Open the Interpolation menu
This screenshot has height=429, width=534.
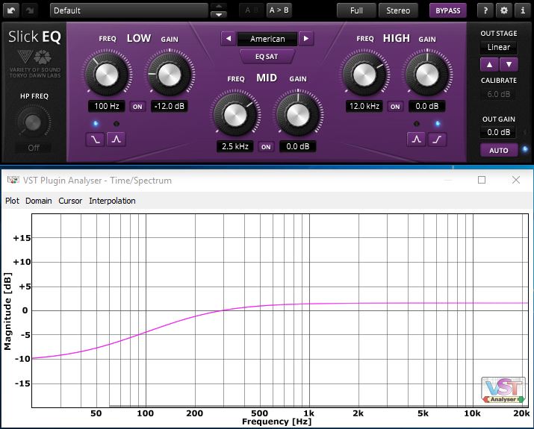coord(112,201)
